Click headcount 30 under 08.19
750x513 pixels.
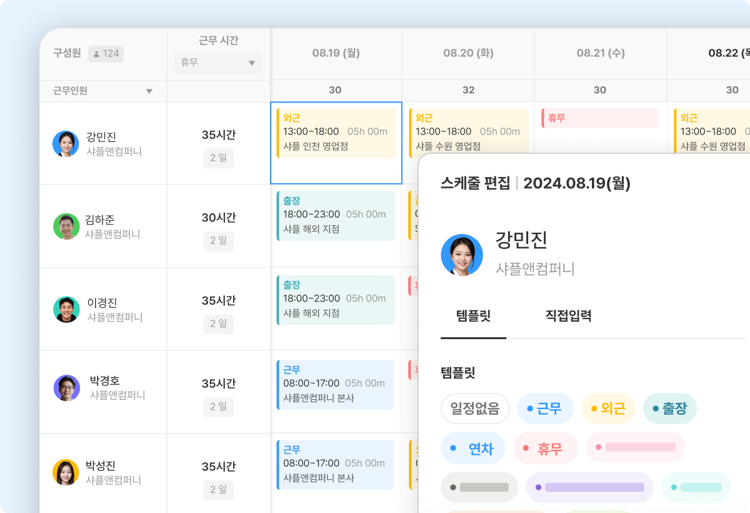(336, 90)
